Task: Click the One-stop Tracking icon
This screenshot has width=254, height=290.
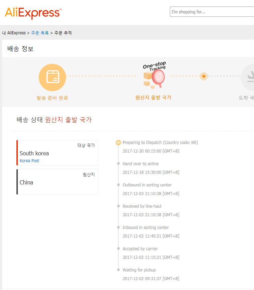Action: click(x=154, y=75)
